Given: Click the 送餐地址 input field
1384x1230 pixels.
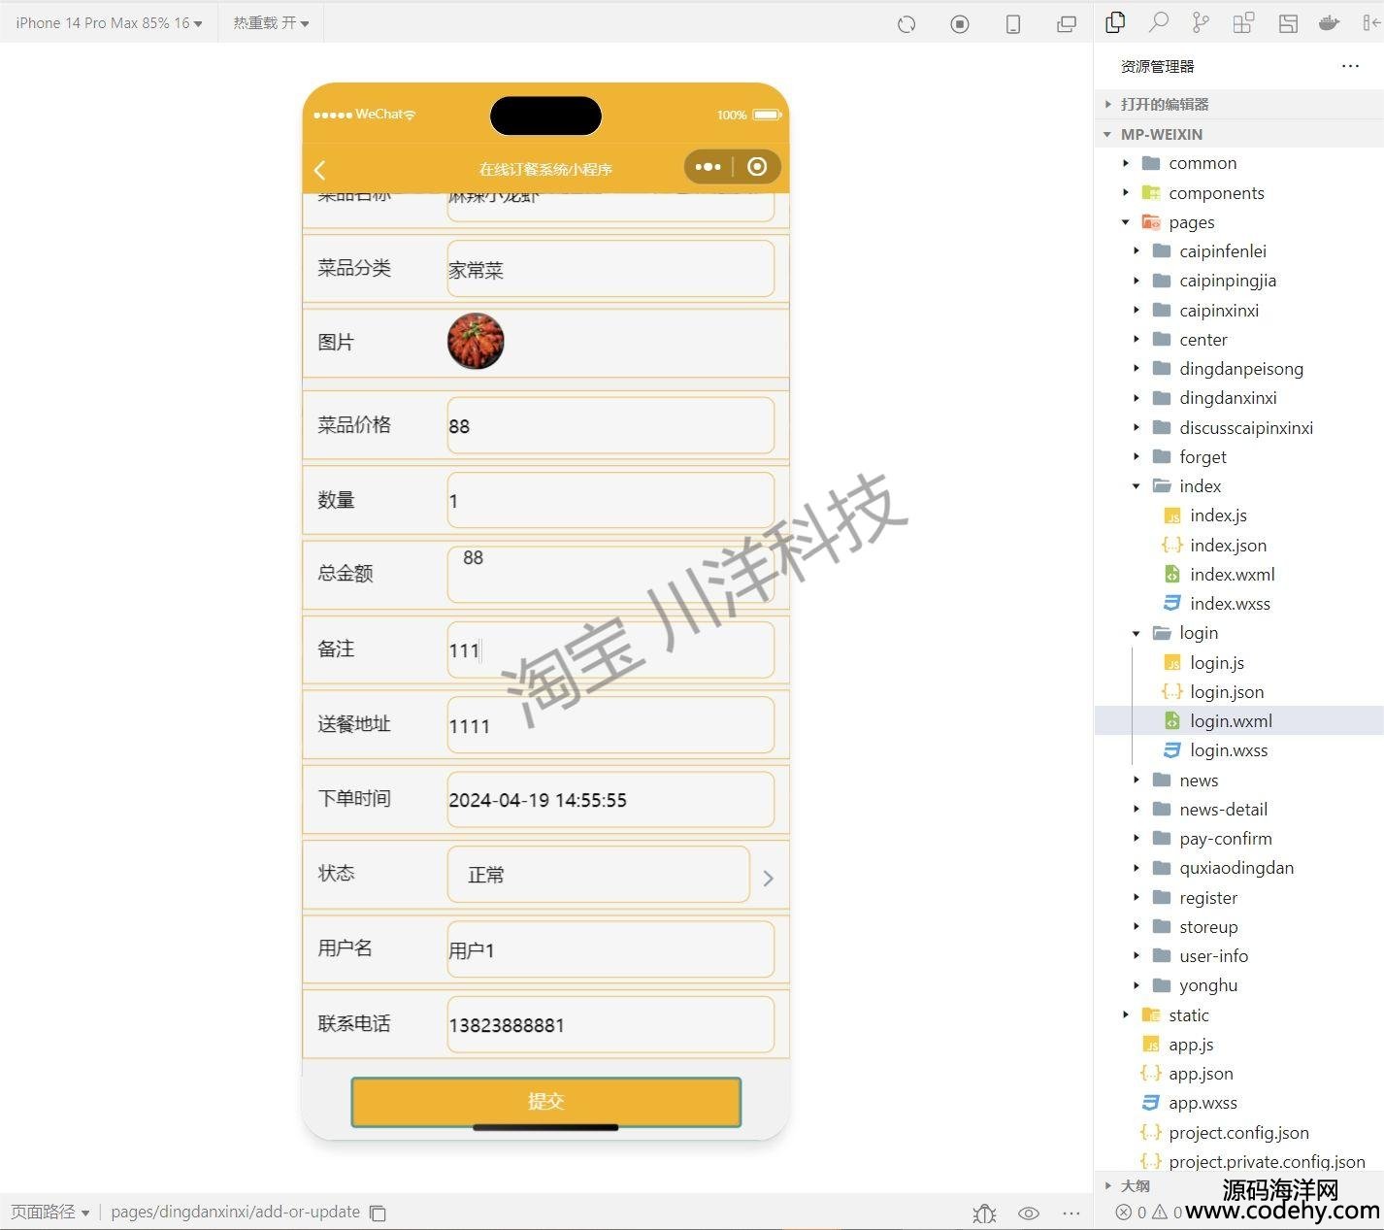Looking at the screenshot, I should coord(610,724).
